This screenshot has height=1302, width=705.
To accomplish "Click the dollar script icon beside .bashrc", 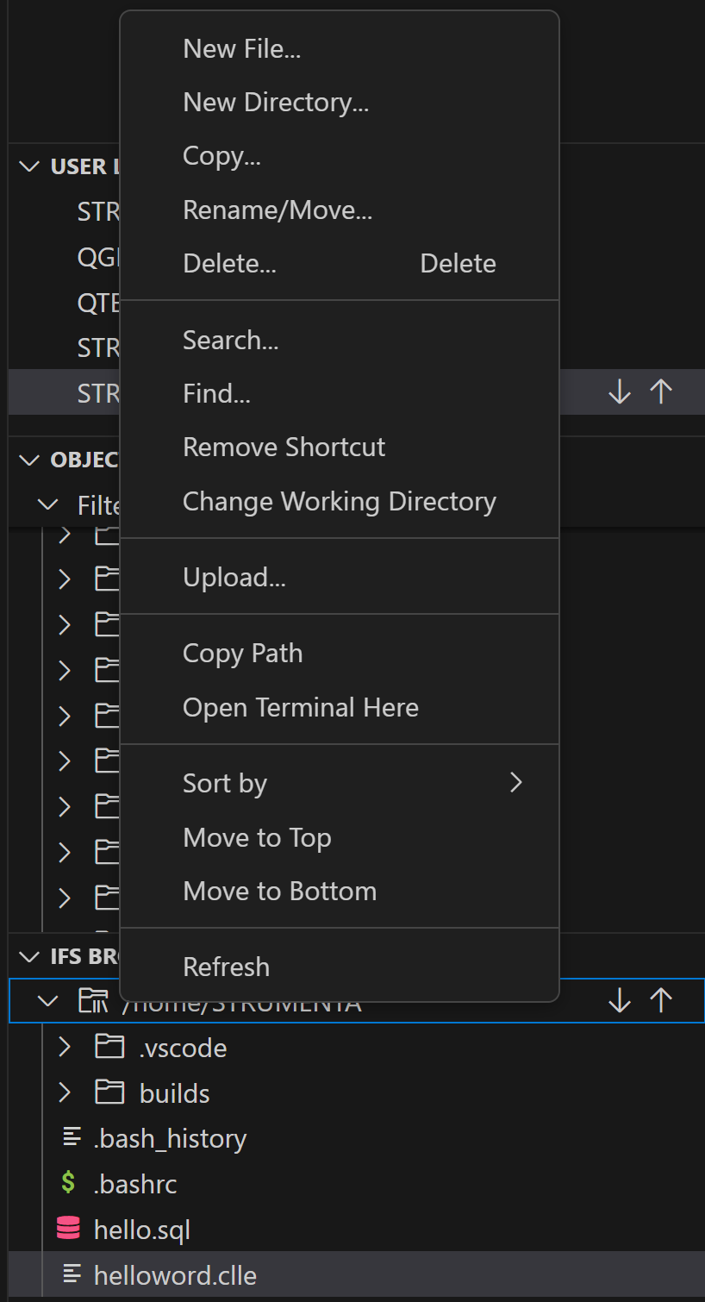I will pyautogui.click(x=68, y=1184).
